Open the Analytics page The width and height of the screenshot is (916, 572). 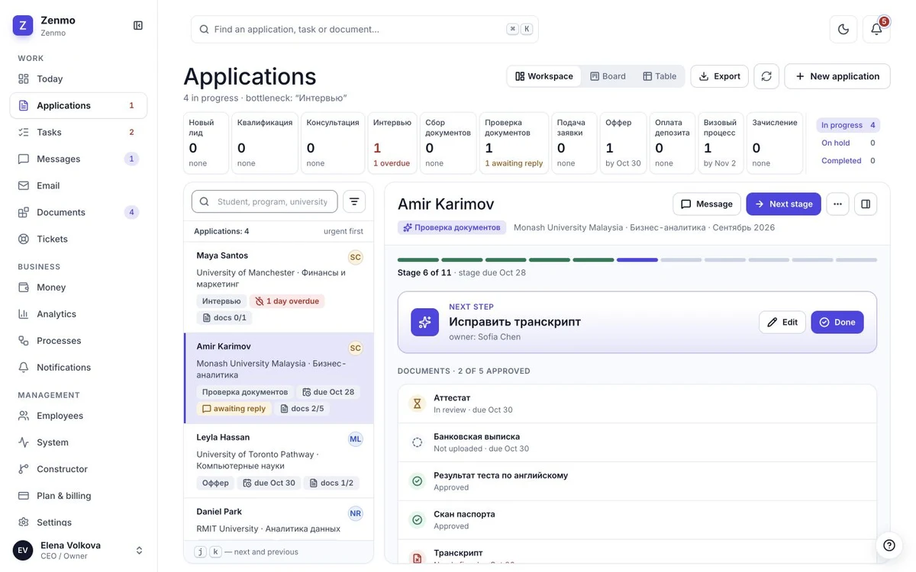click(79, 314)
